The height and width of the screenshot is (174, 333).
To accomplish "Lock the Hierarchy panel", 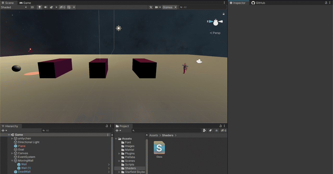I will click(107, 126).
